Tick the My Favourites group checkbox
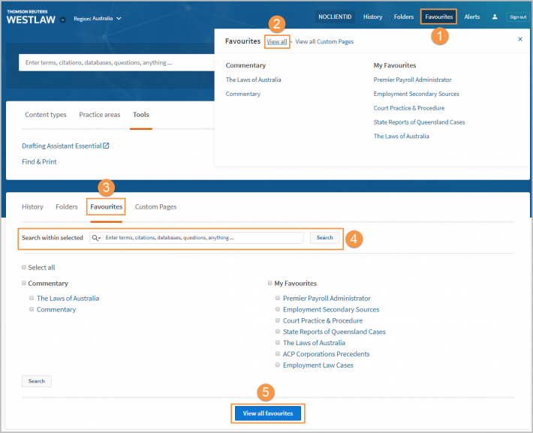Image resolution: width=533 pixels, height=433 pixels. tap(270, 283)
